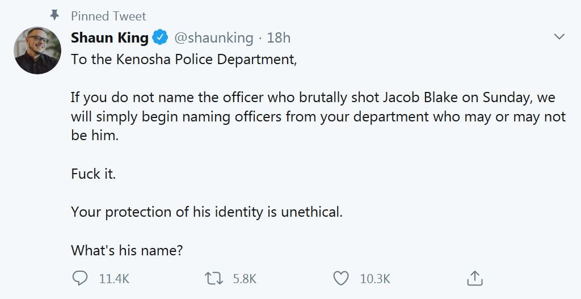Open the share tweet icon
Viewport: 581px width, 299px height.
(x=474, y=278)
